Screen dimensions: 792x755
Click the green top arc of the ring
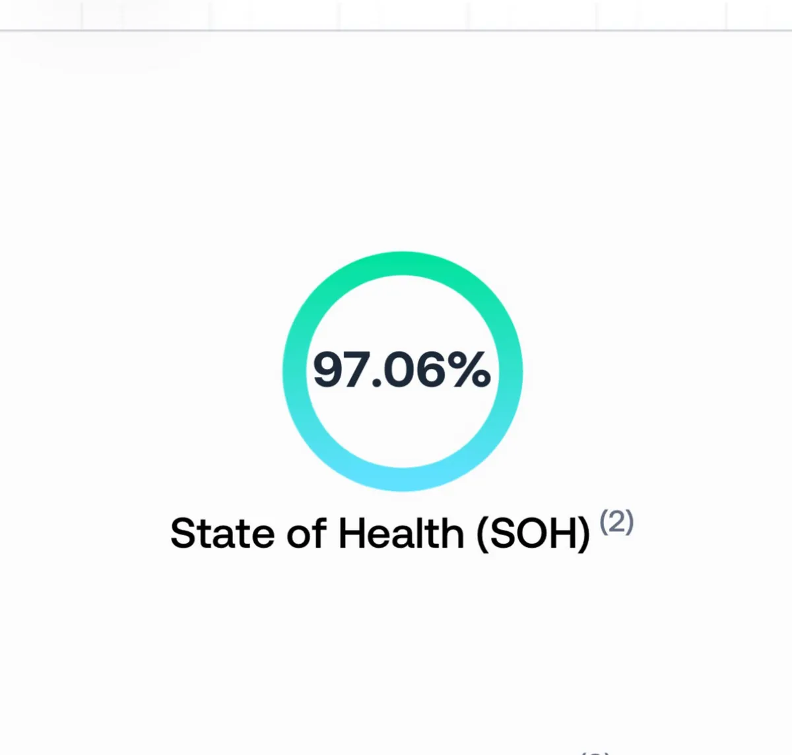[x=403, y=263]
